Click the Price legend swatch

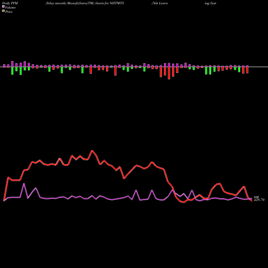[x=3, y=11]
